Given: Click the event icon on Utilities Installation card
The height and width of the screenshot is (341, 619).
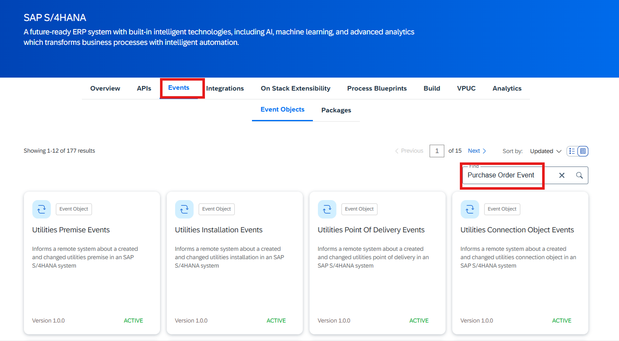Looking at the screenshot, I should click(x=184, y=209).
